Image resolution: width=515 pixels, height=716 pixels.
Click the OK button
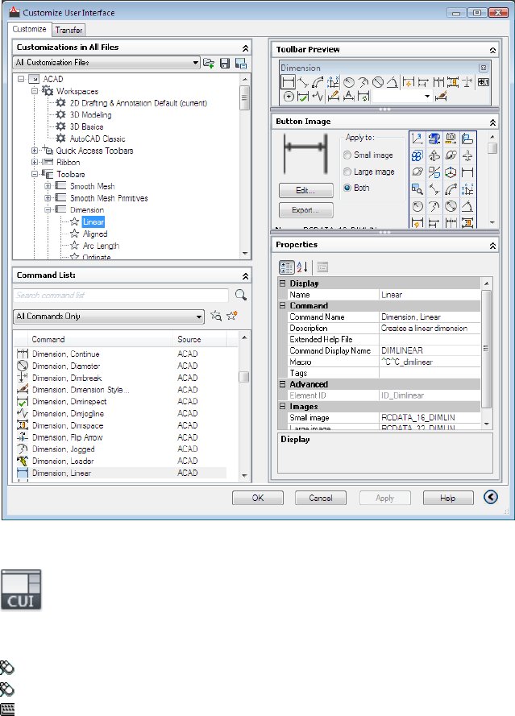click(258, 498)
